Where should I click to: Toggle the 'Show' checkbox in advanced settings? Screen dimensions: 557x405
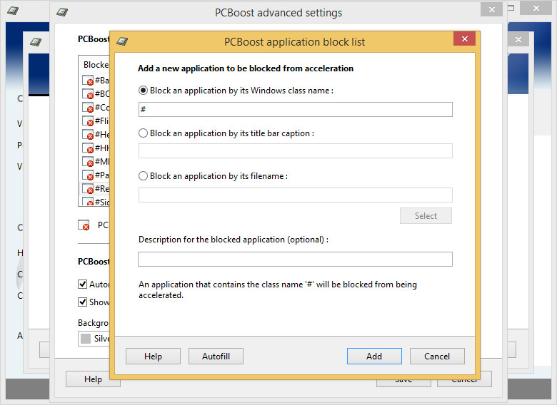[x=82, y=302]
